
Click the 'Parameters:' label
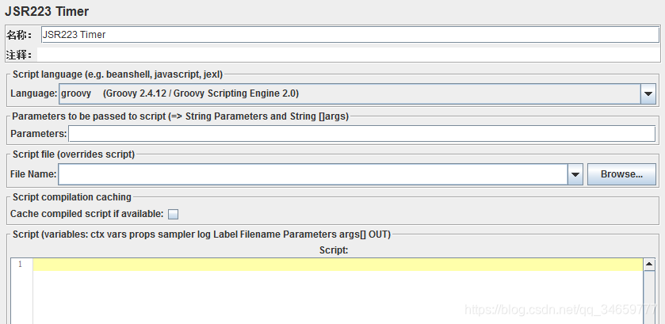click(x=39, y=134)
